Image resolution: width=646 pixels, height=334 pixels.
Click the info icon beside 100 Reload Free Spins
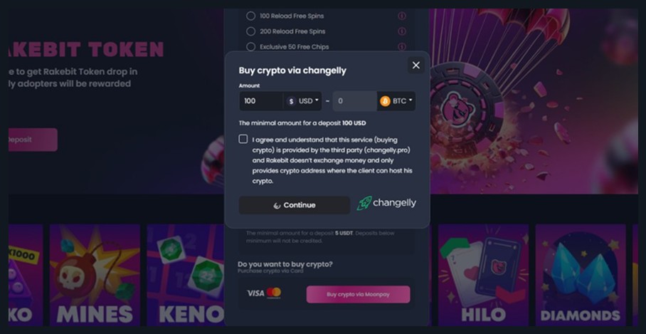(402, 16)
